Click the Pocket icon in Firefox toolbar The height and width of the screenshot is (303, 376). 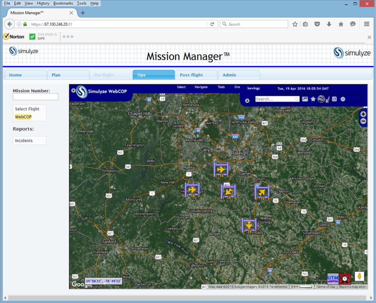(x=317, y=24)
